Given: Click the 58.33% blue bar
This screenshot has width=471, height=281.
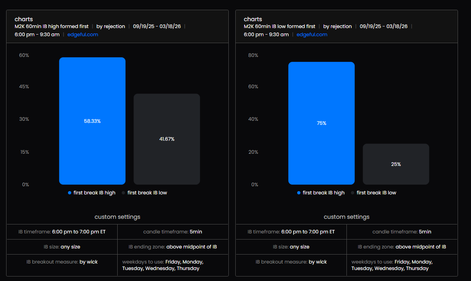Looking at the screenshot, I should pyautogui.click(x=92, y=121).
